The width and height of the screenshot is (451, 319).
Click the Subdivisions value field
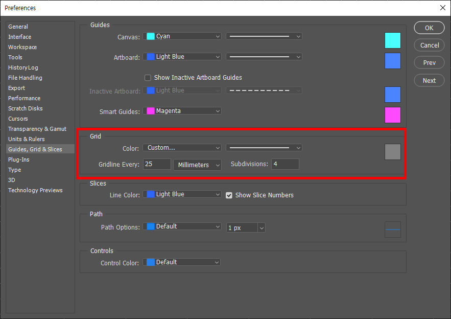click(285, 164)
